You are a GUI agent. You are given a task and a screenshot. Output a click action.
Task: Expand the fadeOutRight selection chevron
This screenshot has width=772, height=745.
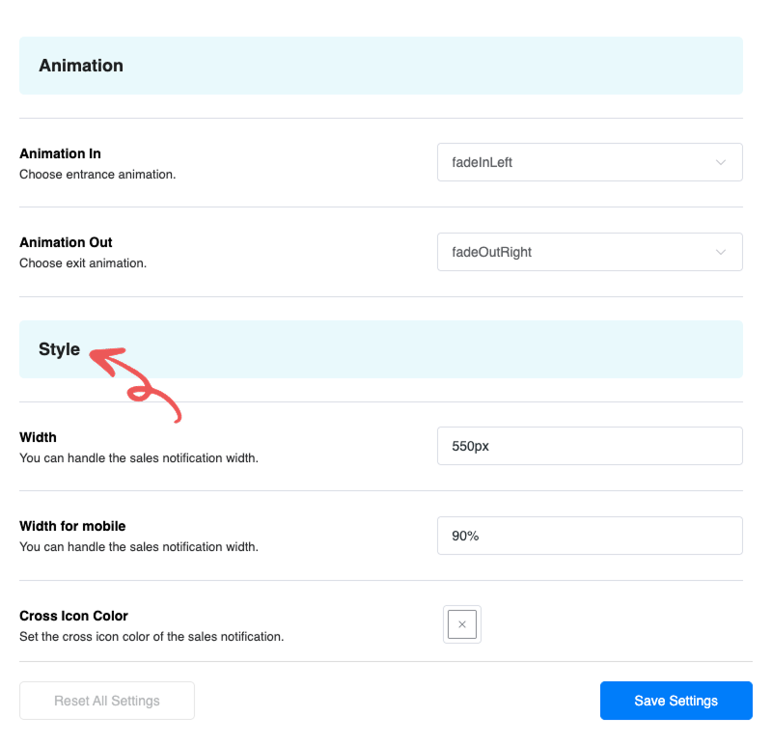(x=721, y=252)
